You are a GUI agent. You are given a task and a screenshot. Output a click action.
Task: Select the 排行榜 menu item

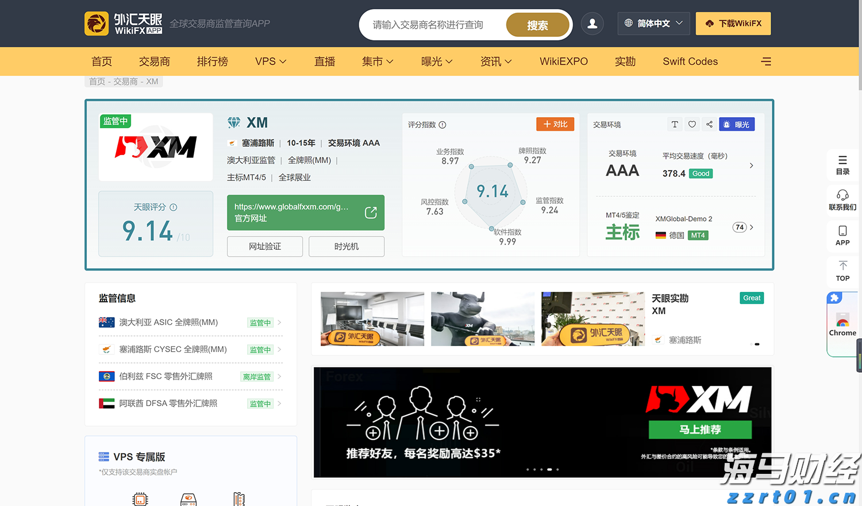pos(212,61)
